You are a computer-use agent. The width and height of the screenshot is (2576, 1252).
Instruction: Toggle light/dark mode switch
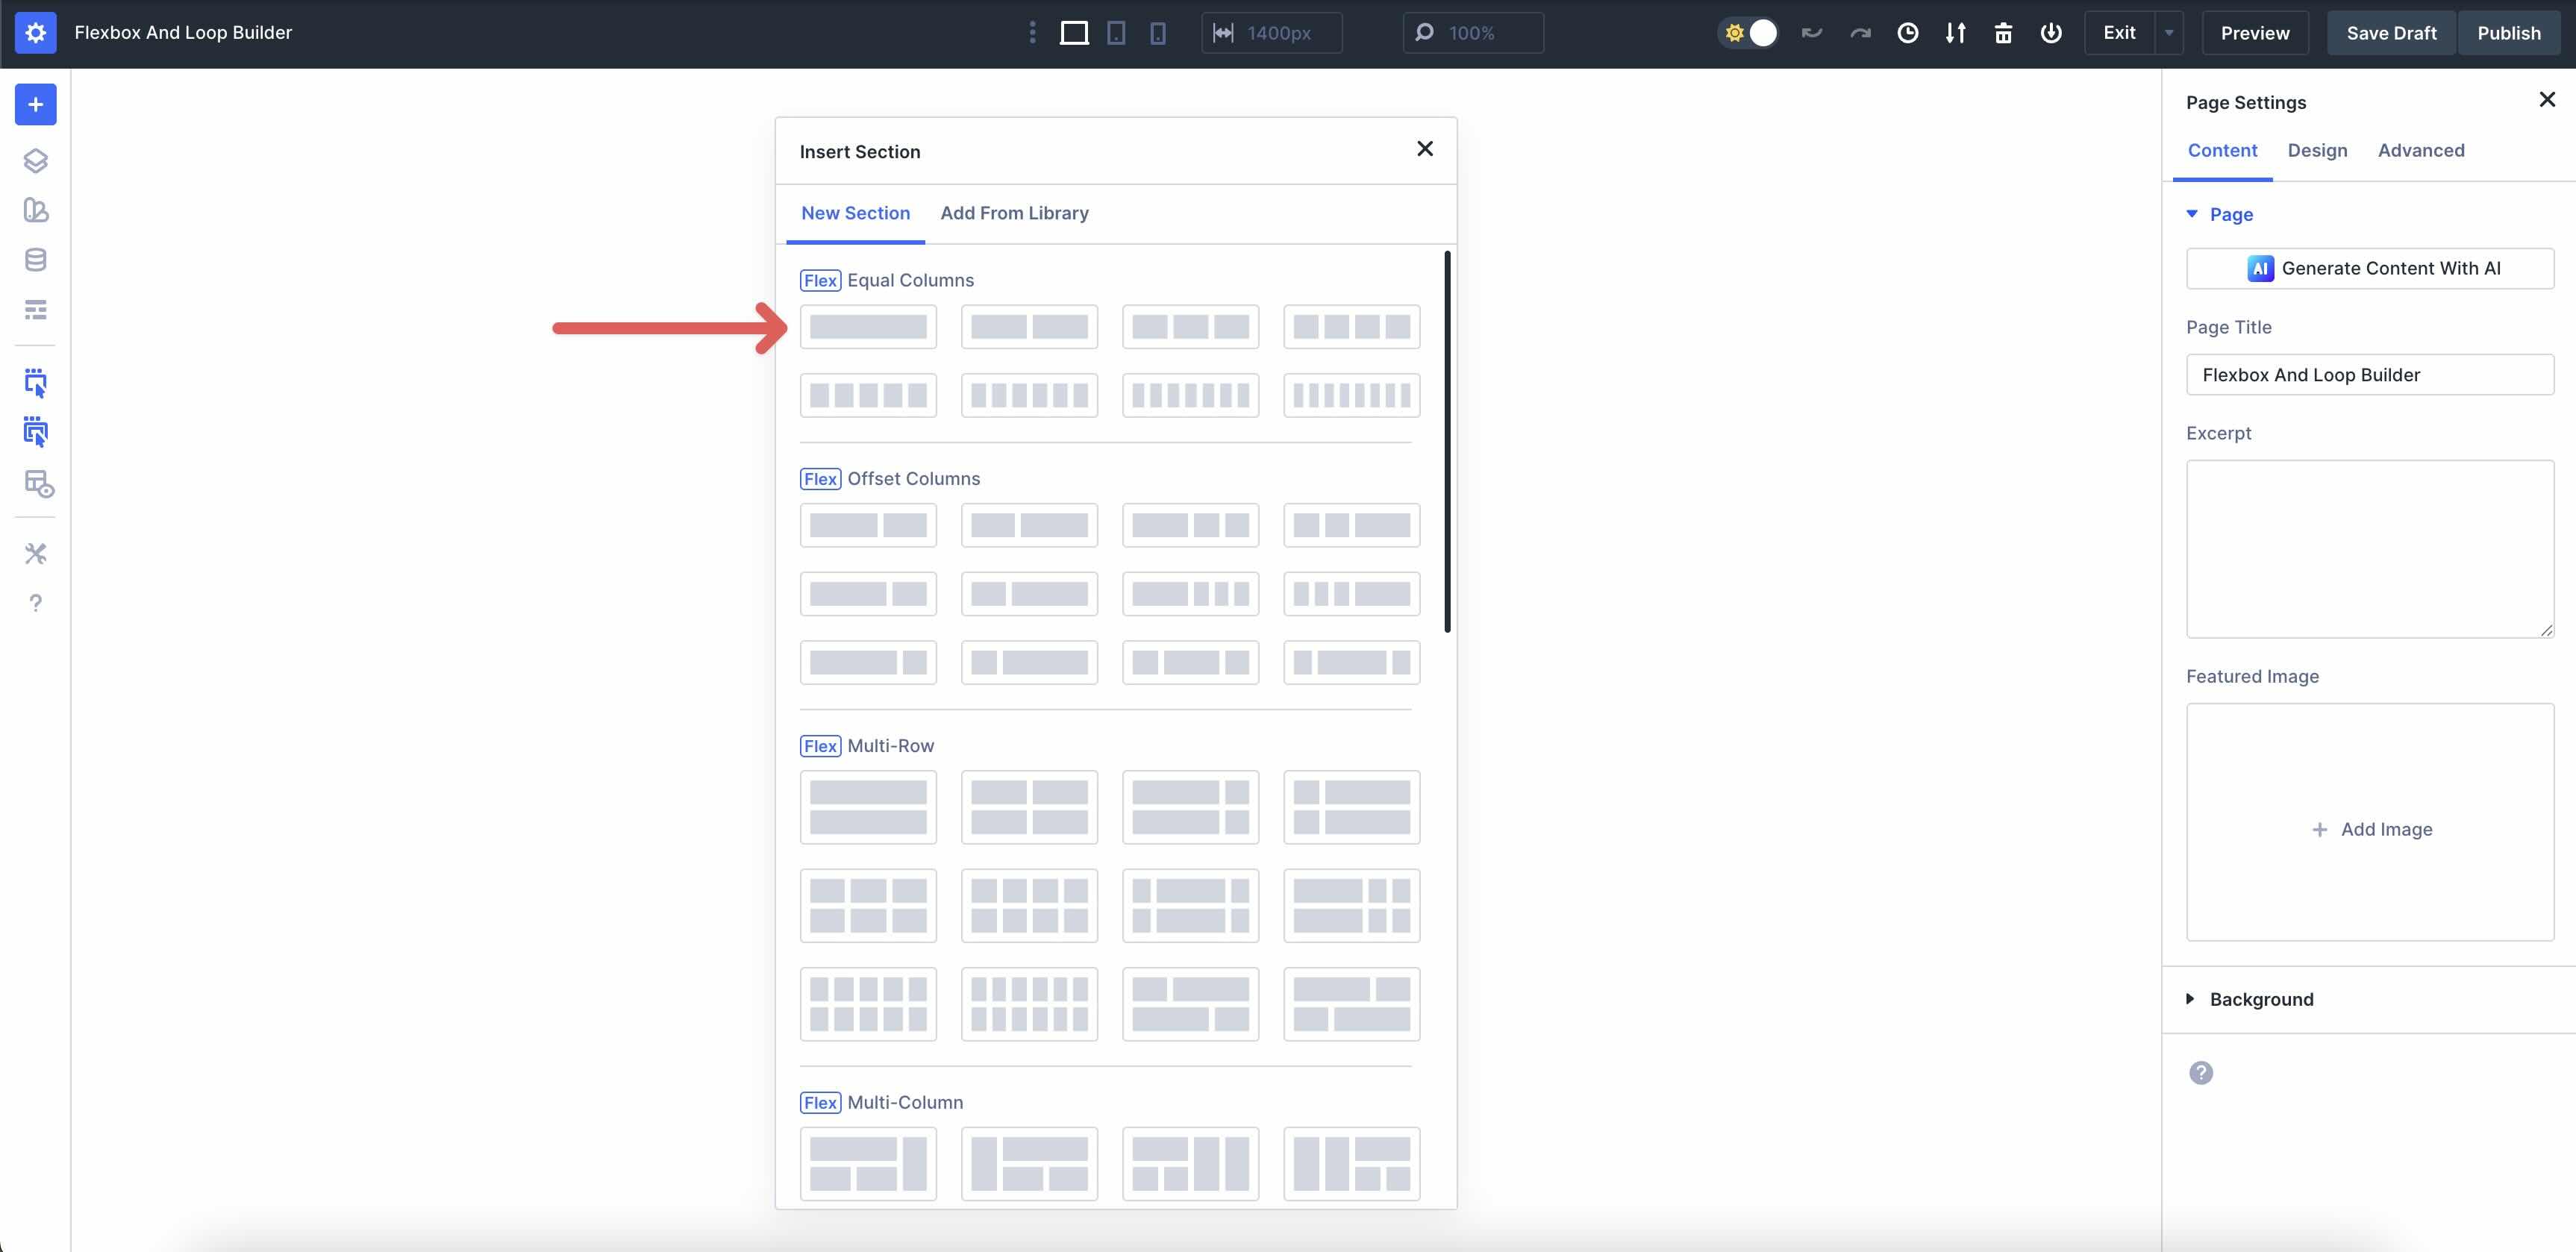(x=1748, y=33)
